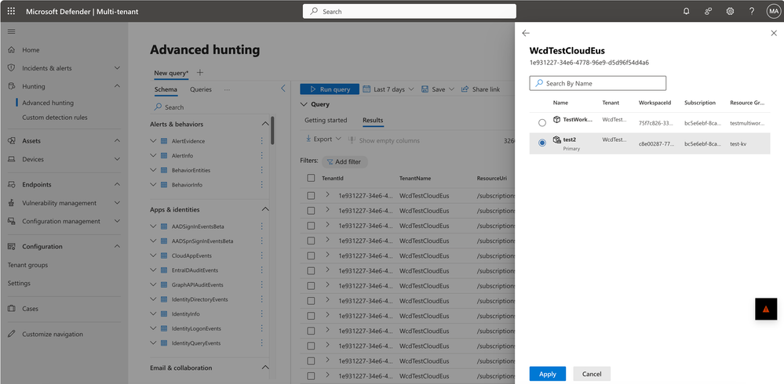784x384 pixels.
Task: Click the Share link button
Action: coord(480,89)
